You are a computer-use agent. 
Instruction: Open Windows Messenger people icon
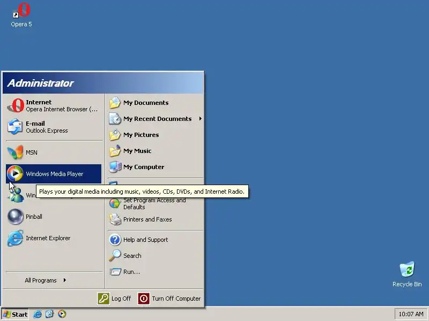[16, 195]
